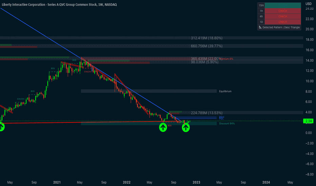The width and height of the screenshot is (316, 186).
Task: Click the −2.00 price axis label
Action: [x=309, y=143]
